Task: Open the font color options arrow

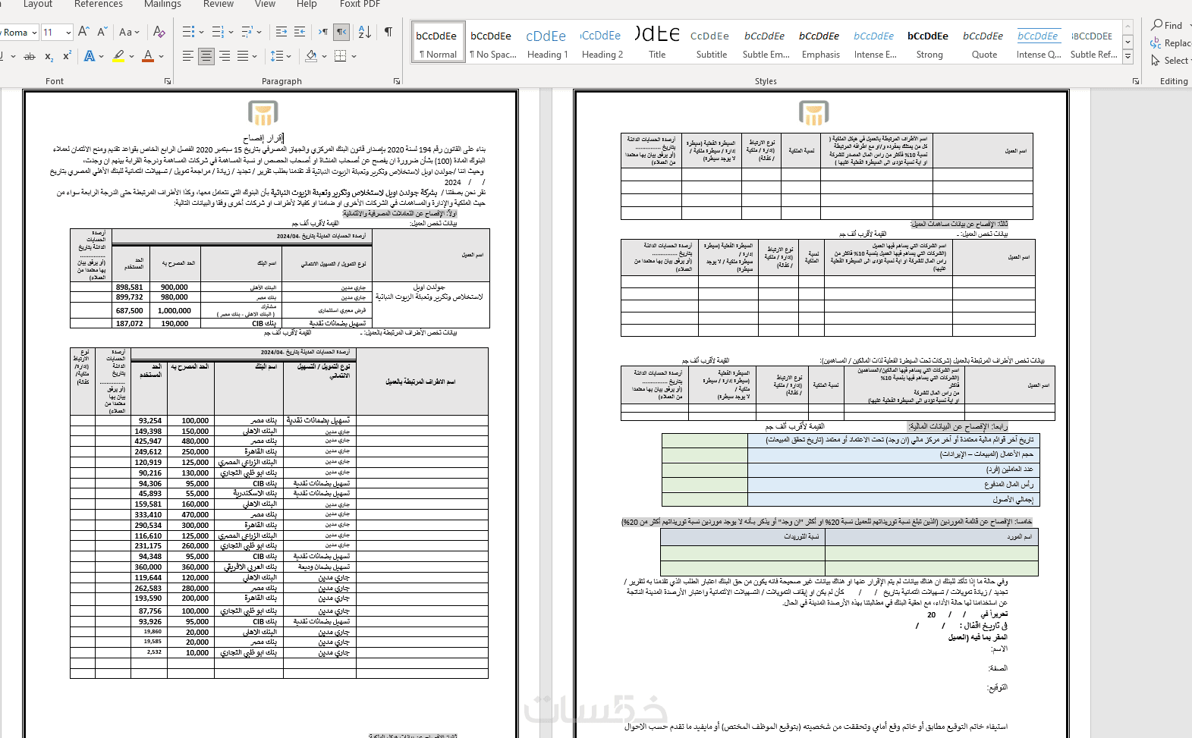Action: point(161,56)
